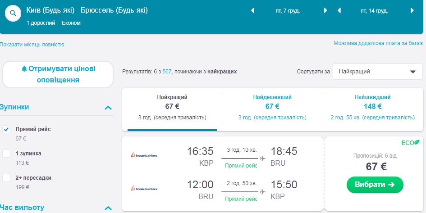Collapse the Час вильоту section
426x213 pixels.
[108, 208]
